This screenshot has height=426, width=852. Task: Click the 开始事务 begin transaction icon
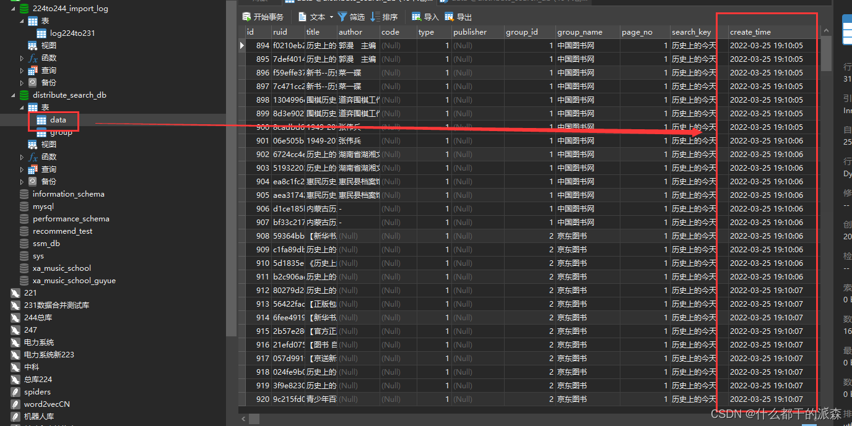[x=246, y=17]
